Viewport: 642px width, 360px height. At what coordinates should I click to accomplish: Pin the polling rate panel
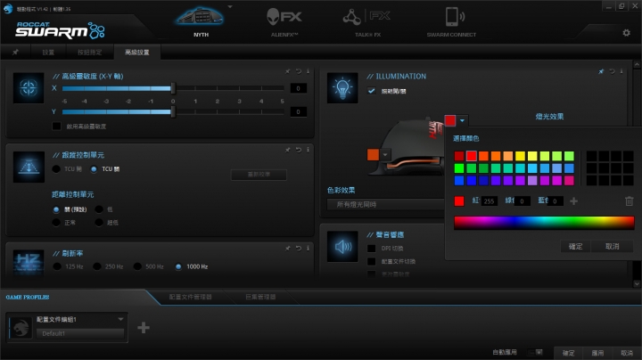288,248
